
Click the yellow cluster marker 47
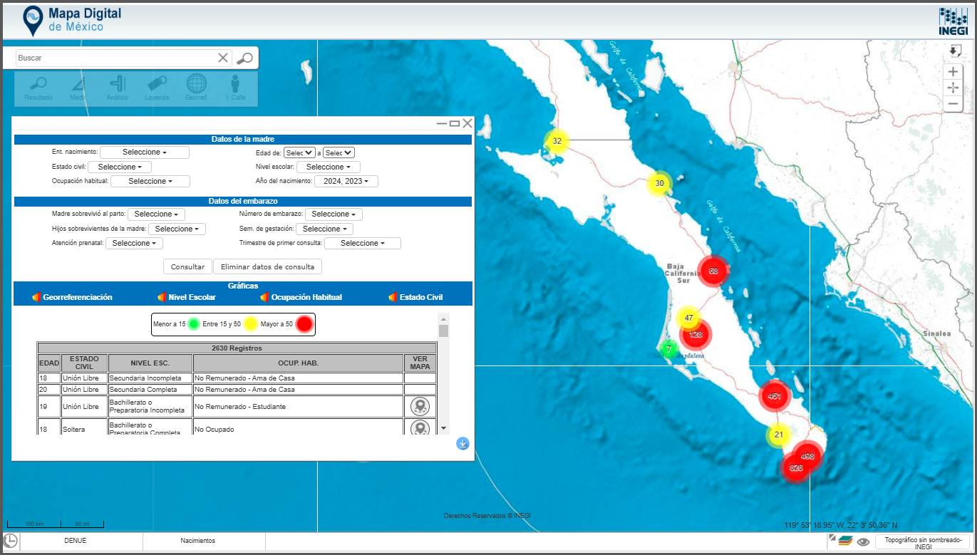coord(688,318)
